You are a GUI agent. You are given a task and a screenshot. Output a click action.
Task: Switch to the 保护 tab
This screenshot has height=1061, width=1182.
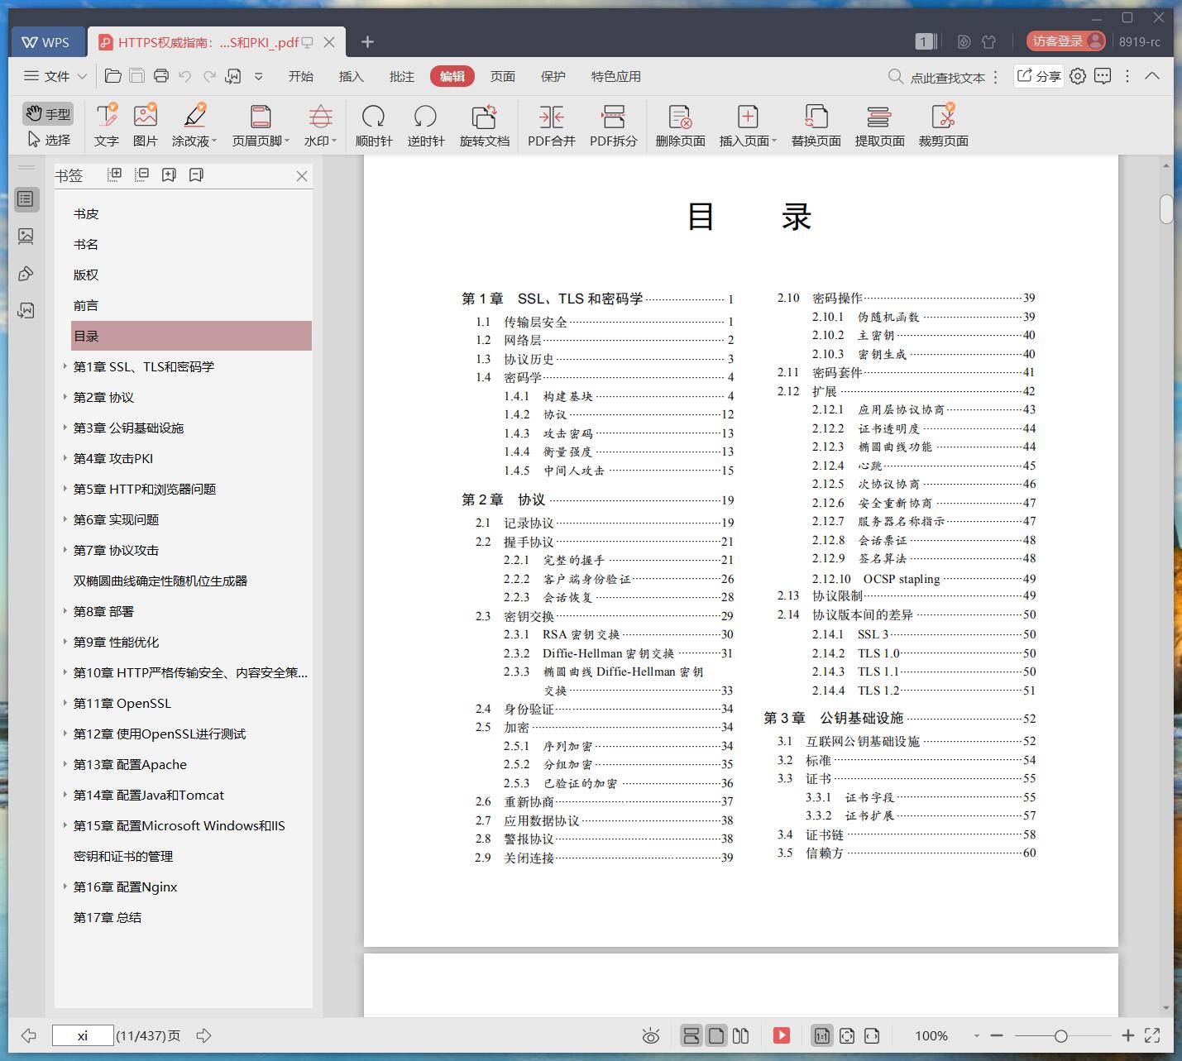click(x=553, y=76)
